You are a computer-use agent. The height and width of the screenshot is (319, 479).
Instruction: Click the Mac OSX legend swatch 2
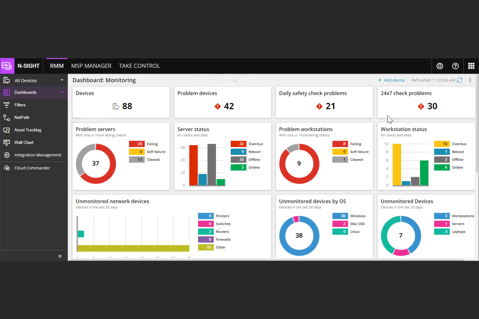pyautogui.click(x=340, y=224)
